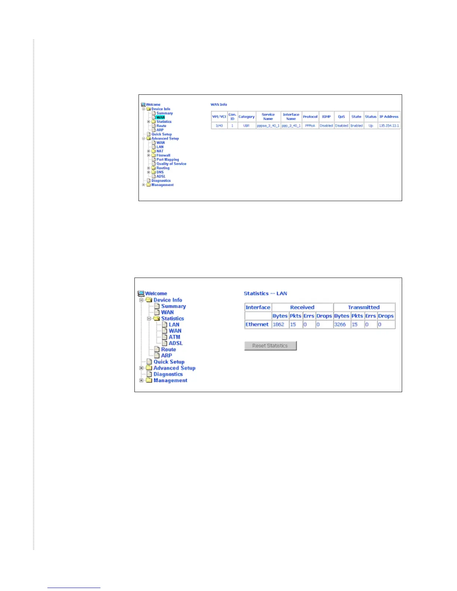Viewport: 457px width, 591px height.
Task: Click the 'Transmitted' column group header
Action: pyautogui.click(x=364, y=307)
